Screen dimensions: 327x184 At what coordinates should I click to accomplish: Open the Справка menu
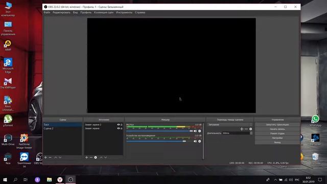coord(140,12)
